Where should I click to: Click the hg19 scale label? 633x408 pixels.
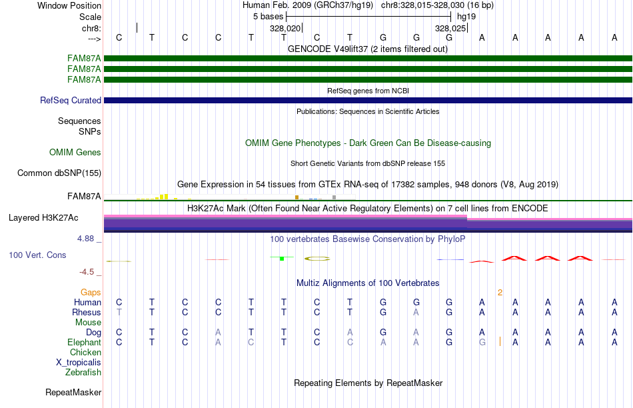coord(466,17)
